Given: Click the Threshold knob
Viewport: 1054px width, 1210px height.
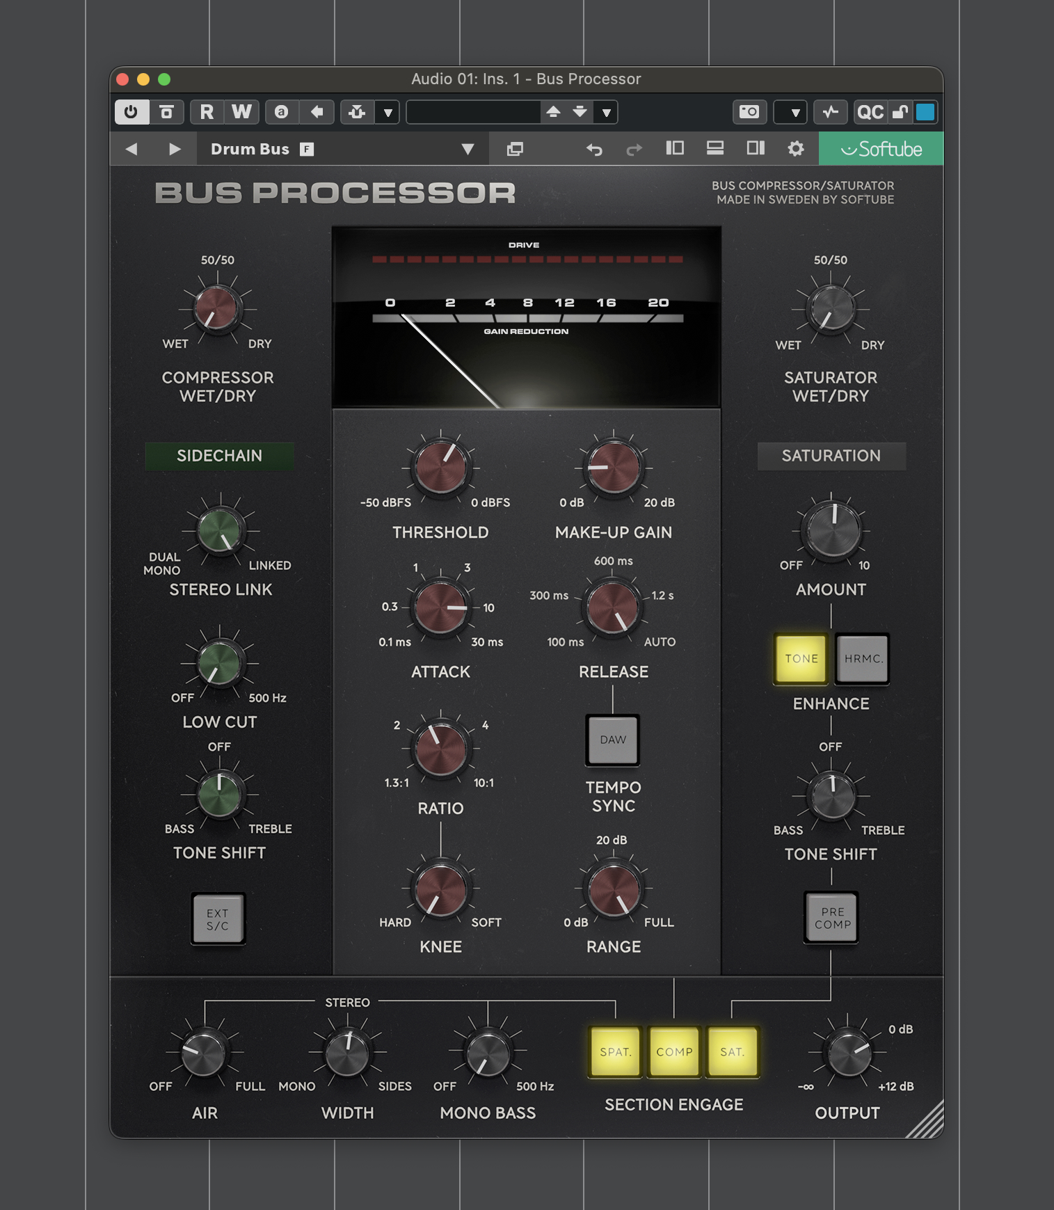Looking at the screenshot, I should point(440,468).
